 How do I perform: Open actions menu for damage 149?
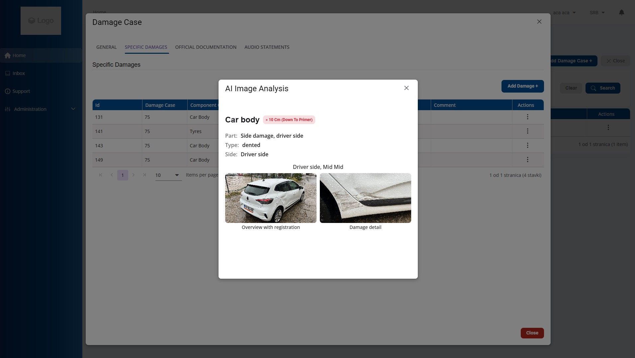(527, 160)
